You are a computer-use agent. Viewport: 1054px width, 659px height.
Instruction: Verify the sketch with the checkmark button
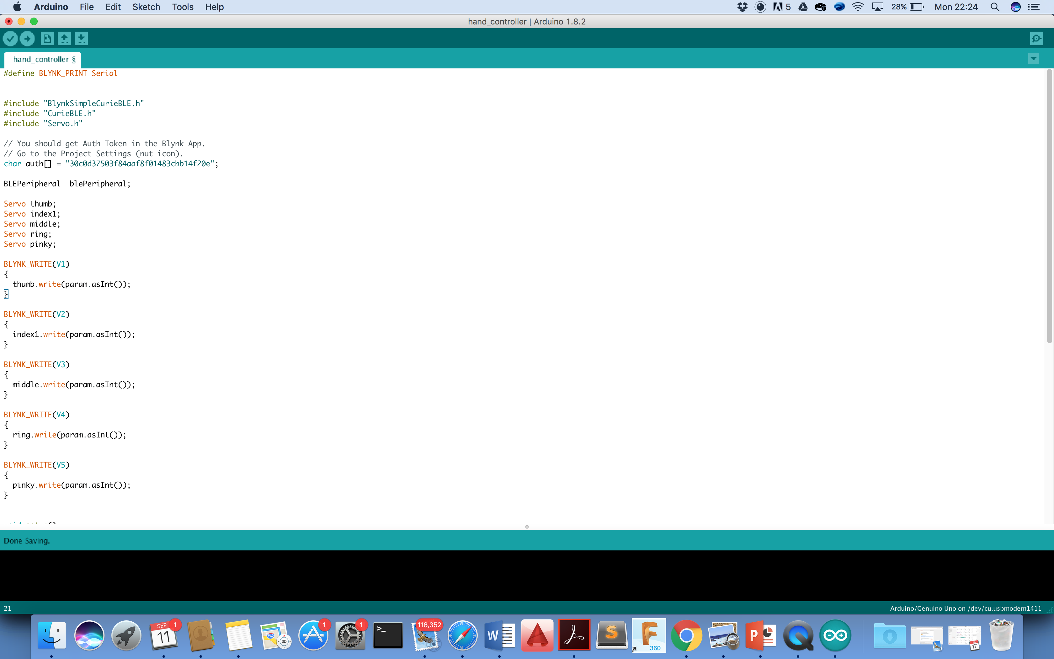click(10, 39)
